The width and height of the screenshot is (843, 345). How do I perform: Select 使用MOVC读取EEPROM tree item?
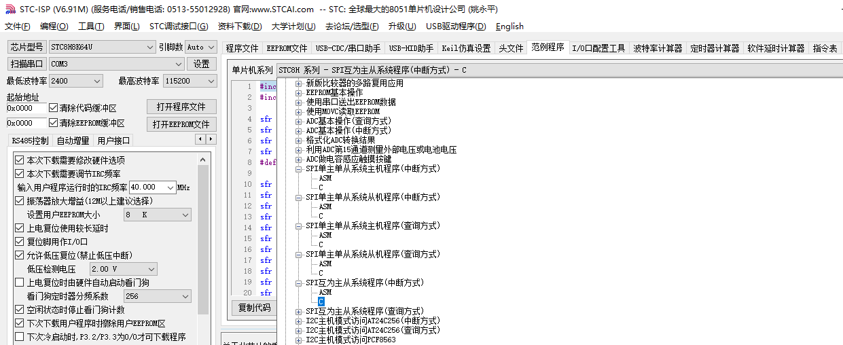[x=342, y=111]
